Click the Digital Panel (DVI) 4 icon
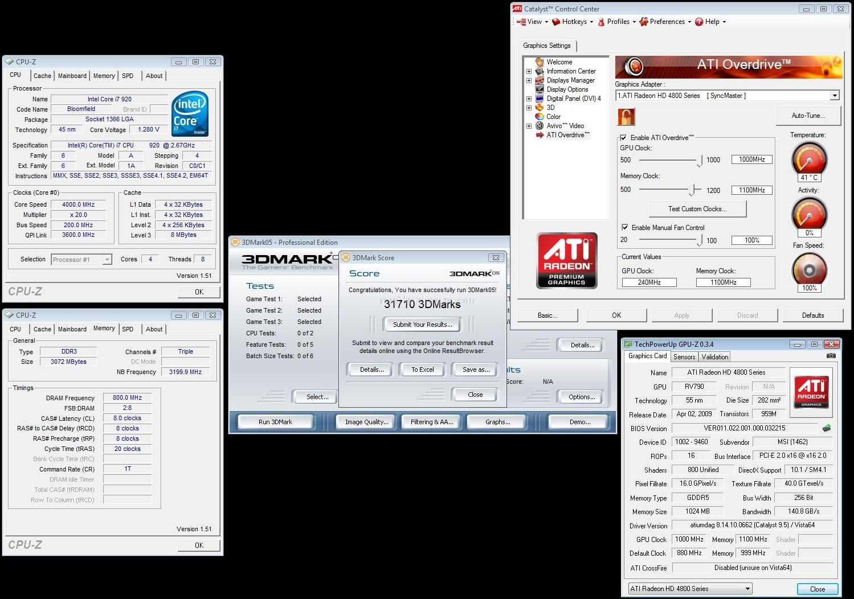Image resolution: width=854 pixels, height=599 pixels. pyautogui.click(x=540, y=99)
